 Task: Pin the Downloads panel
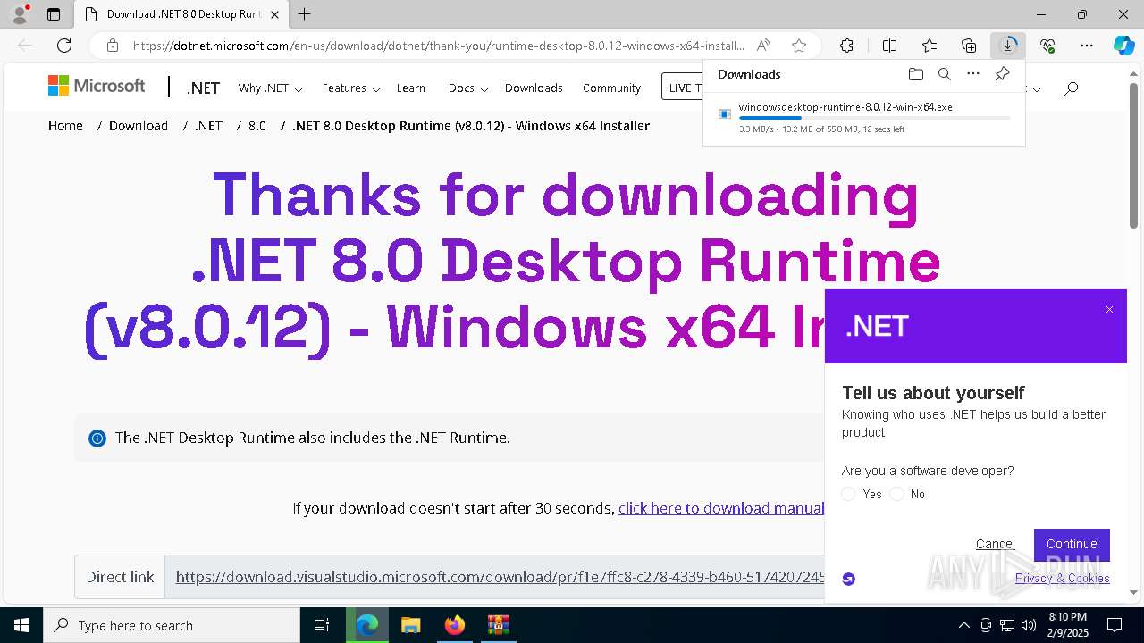[x=1002, y=74]
